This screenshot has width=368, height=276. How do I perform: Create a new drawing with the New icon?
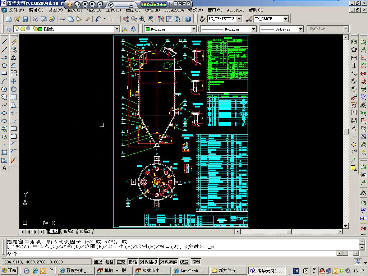9,19
